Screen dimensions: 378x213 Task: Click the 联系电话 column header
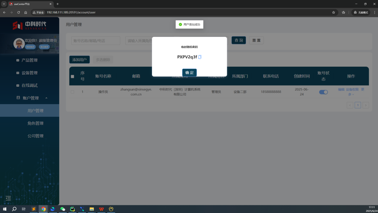271,76
